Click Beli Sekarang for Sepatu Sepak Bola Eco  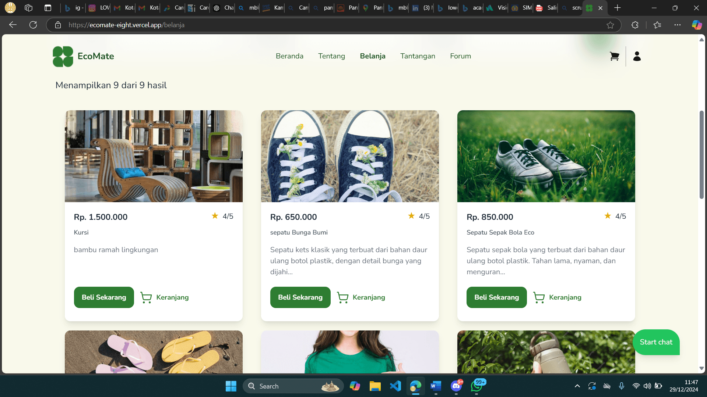pyautogui.click(x=496, y=297)
